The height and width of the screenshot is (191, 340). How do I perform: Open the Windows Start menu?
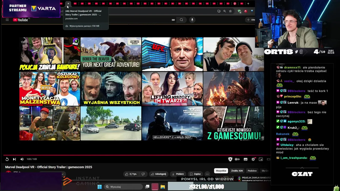click(x=100, y=187)
